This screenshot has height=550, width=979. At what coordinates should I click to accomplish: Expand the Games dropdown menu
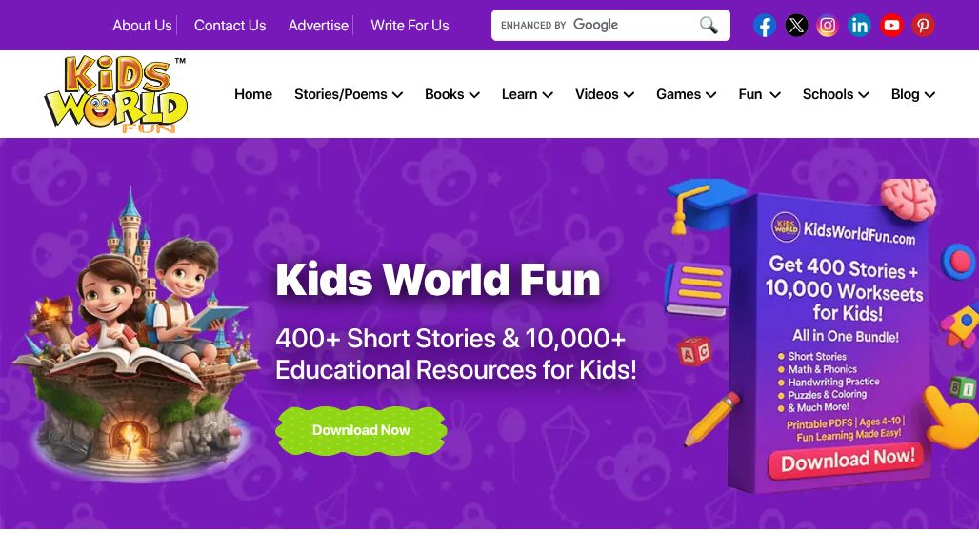click(x=686, y=94)
